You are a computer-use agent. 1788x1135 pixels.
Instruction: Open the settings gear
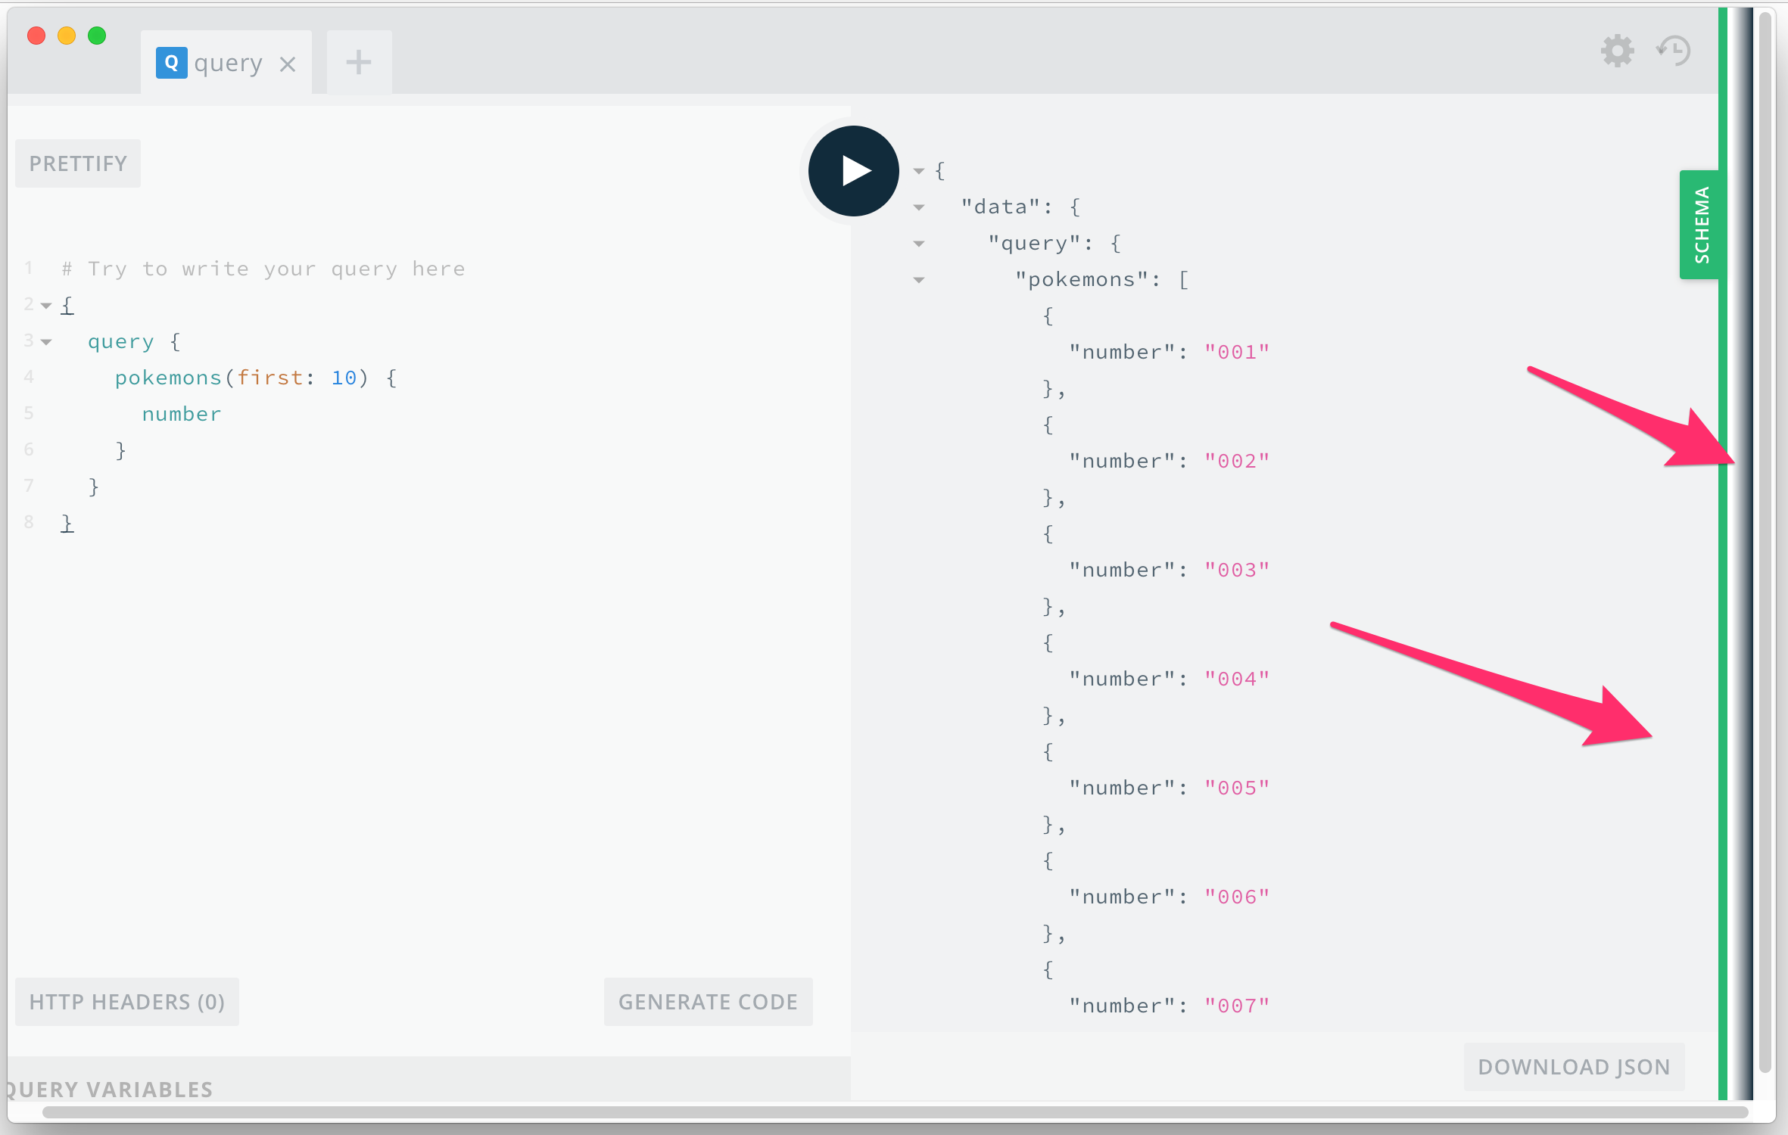click(x=1617, y=51)
